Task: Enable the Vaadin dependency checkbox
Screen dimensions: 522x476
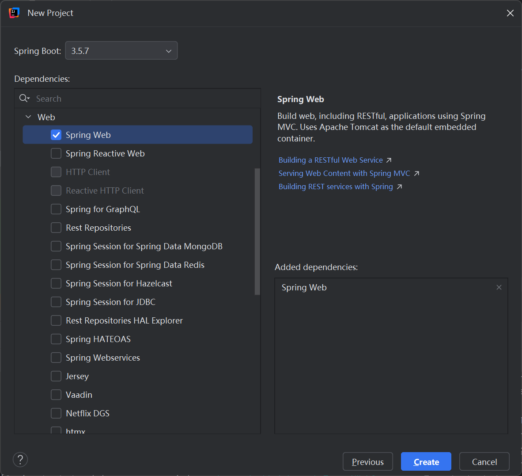Action: click(56, 395)
